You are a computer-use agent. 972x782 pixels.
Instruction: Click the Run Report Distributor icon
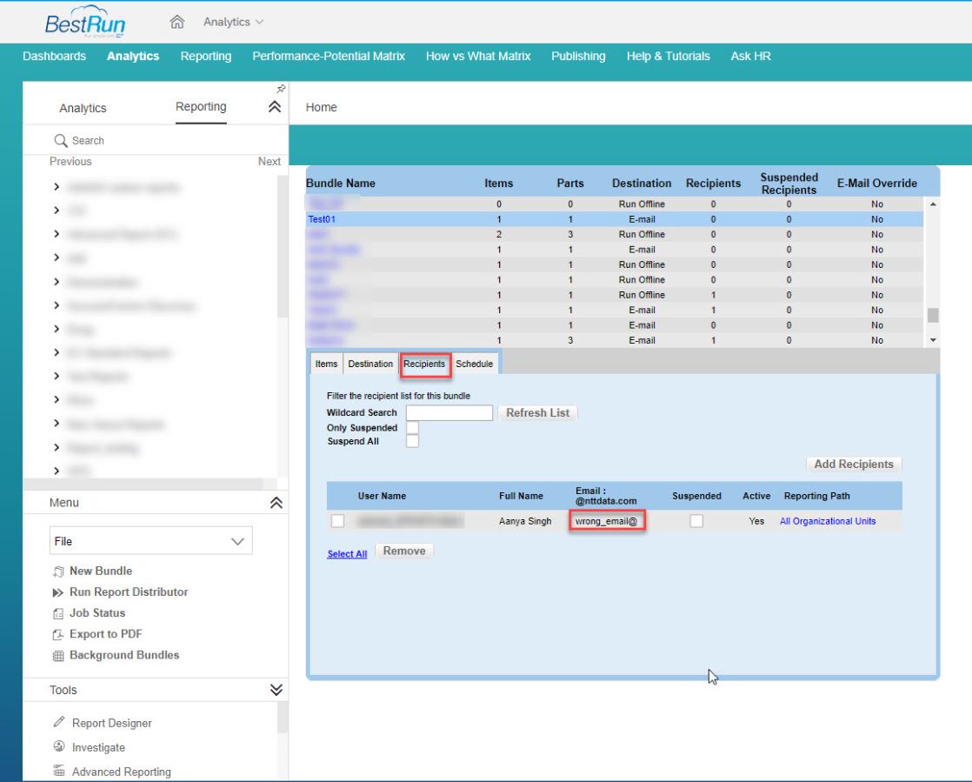click(x=57, y=592)
